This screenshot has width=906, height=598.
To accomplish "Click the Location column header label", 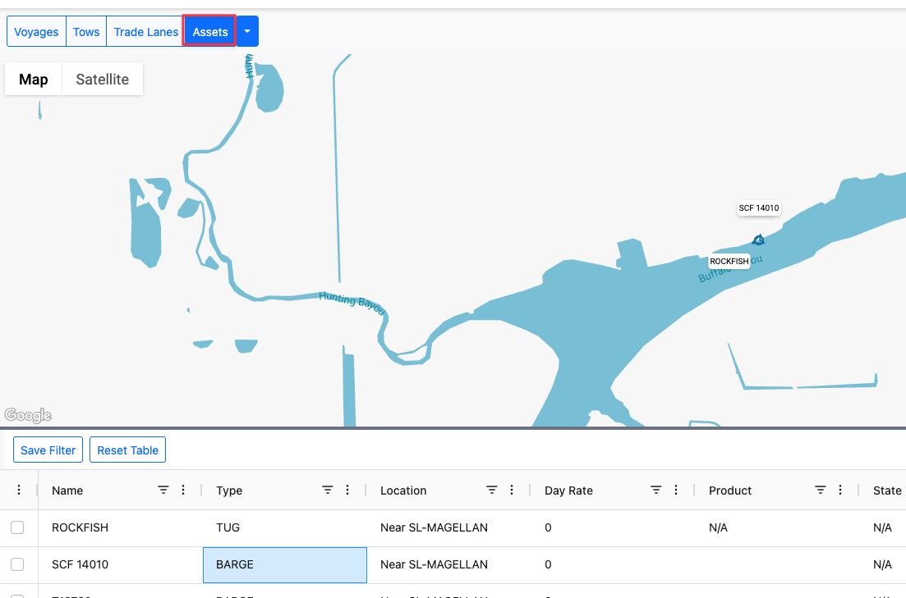I will [x=403, y=491].
